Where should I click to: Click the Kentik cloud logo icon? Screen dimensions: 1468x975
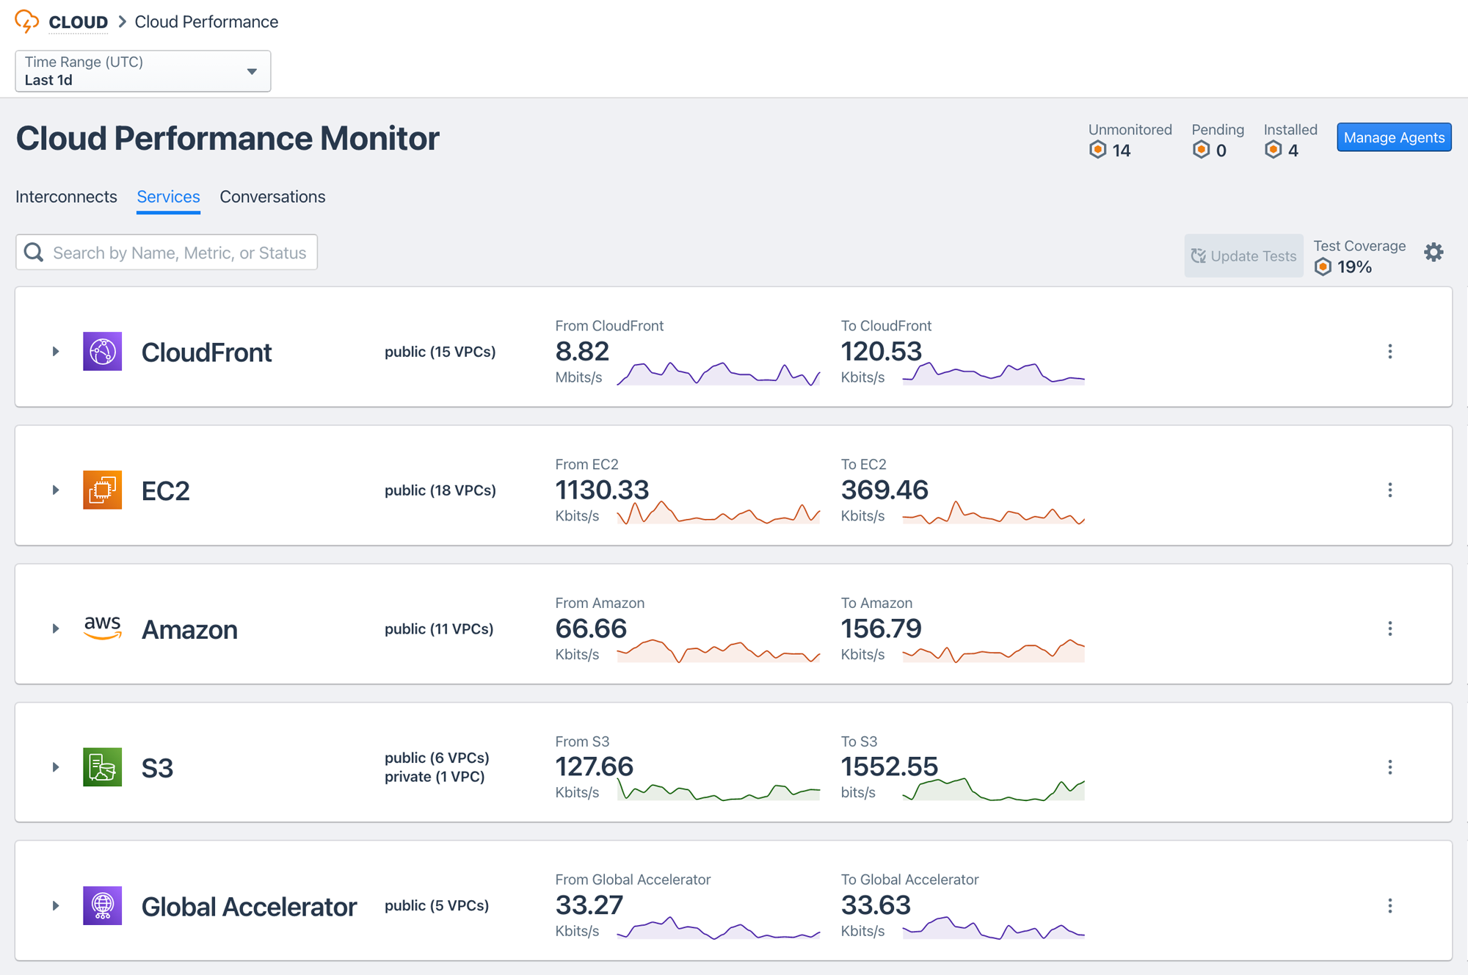pos(26,21)
